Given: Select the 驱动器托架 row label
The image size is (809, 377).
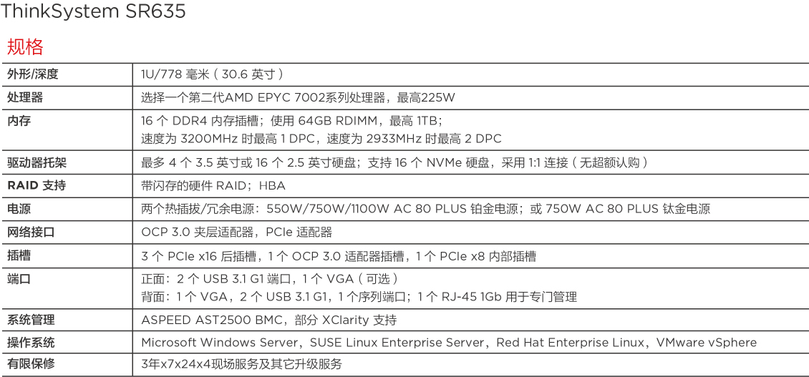Looking at the screenshot, I should (37, 162).
